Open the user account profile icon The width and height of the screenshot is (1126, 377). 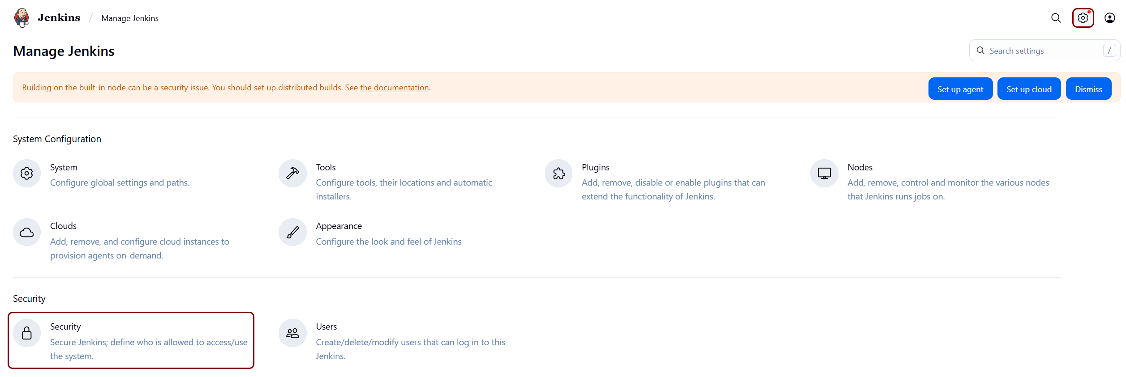pyautogui.click(x=1109, y=18)
